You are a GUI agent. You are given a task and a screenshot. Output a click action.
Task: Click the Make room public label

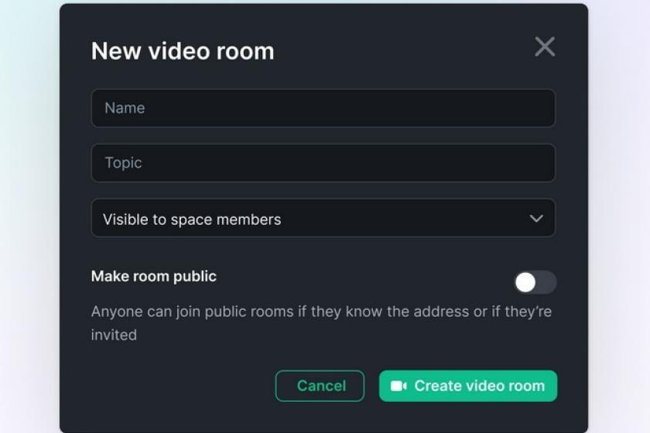click(x=154, y=276)
